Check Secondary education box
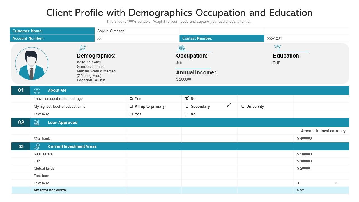 pyautogui.click(x=187, y=107)
